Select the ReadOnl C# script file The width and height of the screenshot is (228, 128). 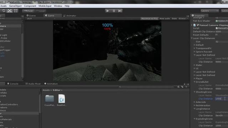click(62, 100)
